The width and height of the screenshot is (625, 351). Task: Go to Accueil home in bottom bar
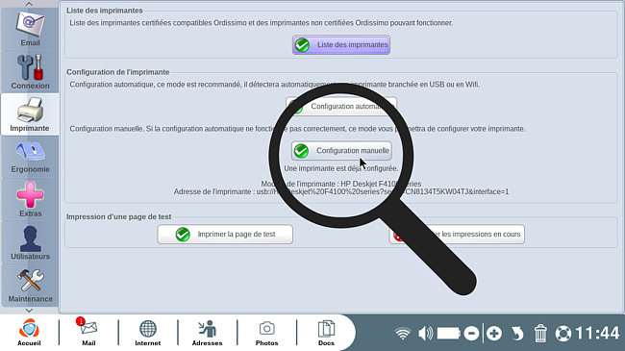click(29, 333)
